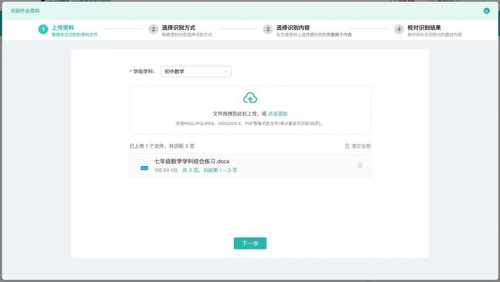Click the step 2 circle number icon
Image resolution: width=500 pixels, height=282 pixels.
[x=153, y=29]
